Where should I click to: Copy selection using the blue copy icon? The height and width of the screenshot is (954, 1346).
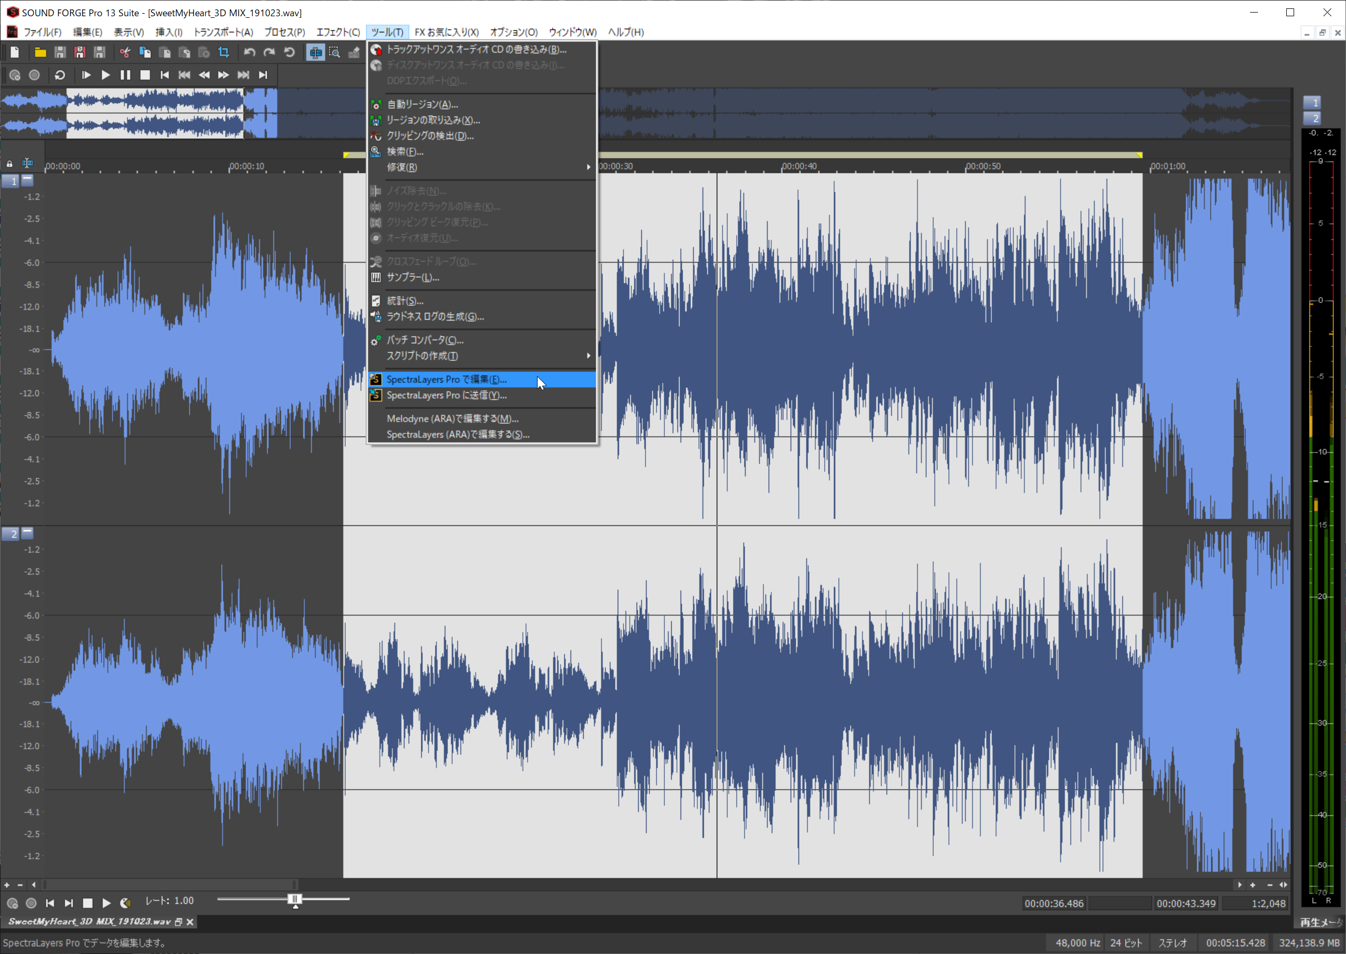pos(145,52)
